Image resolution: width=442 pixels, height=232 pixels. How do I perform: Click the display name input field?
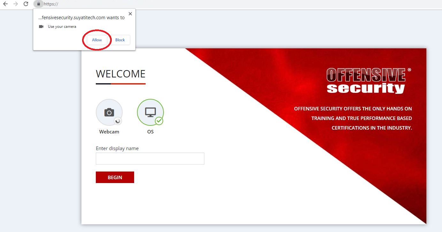[x=150, y=158]
